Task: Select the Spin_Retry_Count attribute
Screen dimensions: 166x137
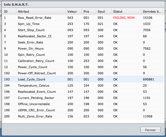Action: pos(31,55)
